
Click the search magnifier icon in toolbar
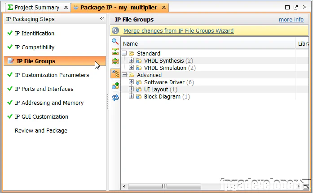coord(115,42)
